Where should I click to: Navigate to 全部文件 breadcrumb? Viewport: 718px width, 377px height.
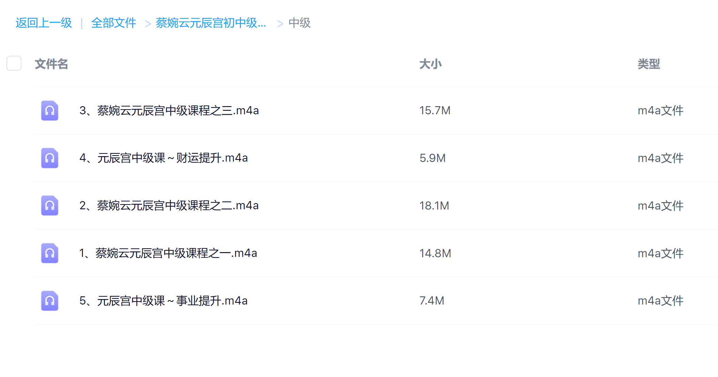click(113, 23)
